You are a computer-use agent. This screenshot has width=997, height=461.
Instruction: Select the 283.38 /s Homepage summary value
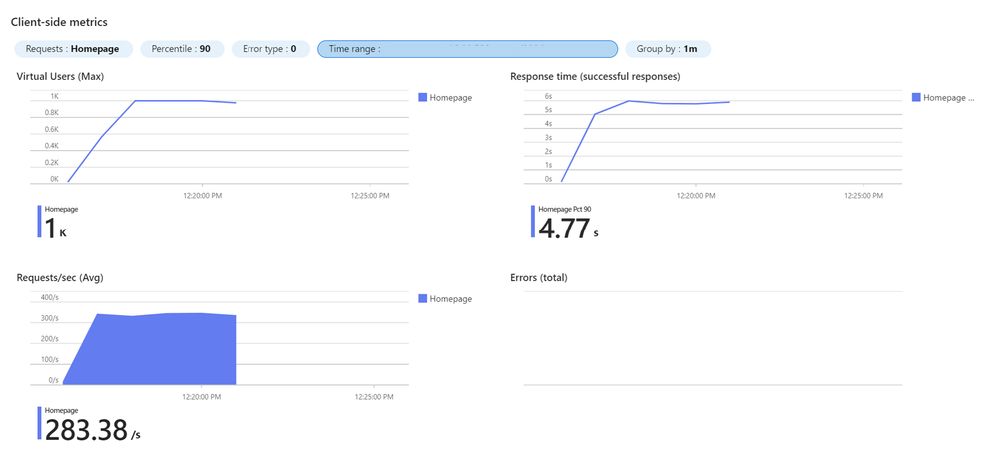[90, 424]
